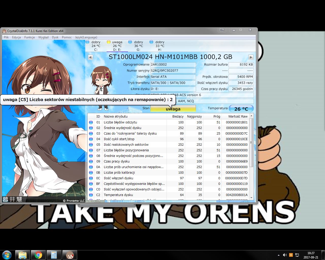Select 'Ilość cykli start/stop' row
Image resolution: width=325 pixels, height=260 pixels.
[168, 139]
